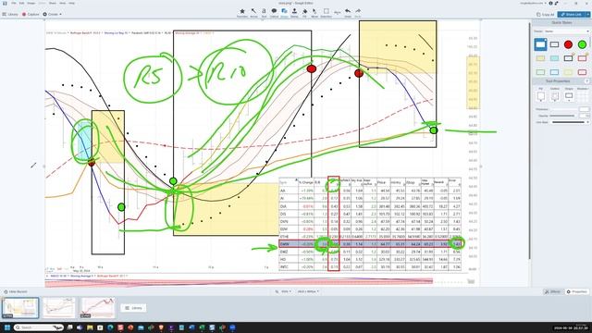Click the Library button in recent tray

click(x=133, y=308)
